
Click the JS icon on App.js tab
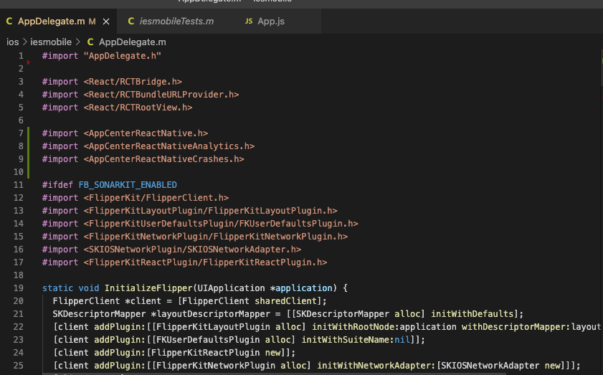[x=249, y=22]
